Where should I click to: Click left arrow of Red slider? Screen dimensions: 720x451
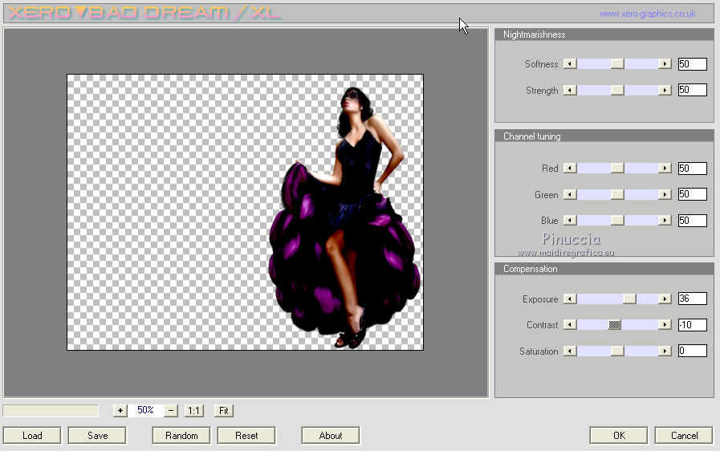point(570,168)
